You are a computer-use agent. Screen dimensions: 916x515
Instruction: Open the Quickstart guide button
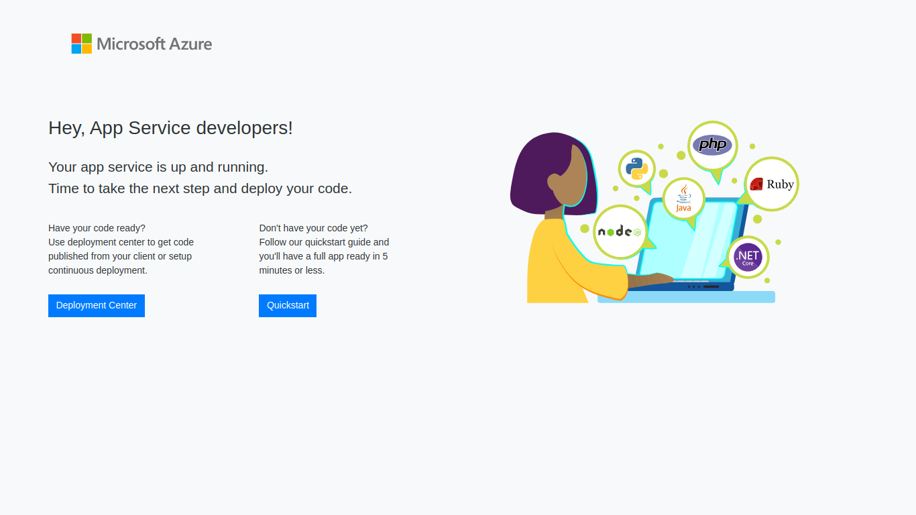point(288,306)
